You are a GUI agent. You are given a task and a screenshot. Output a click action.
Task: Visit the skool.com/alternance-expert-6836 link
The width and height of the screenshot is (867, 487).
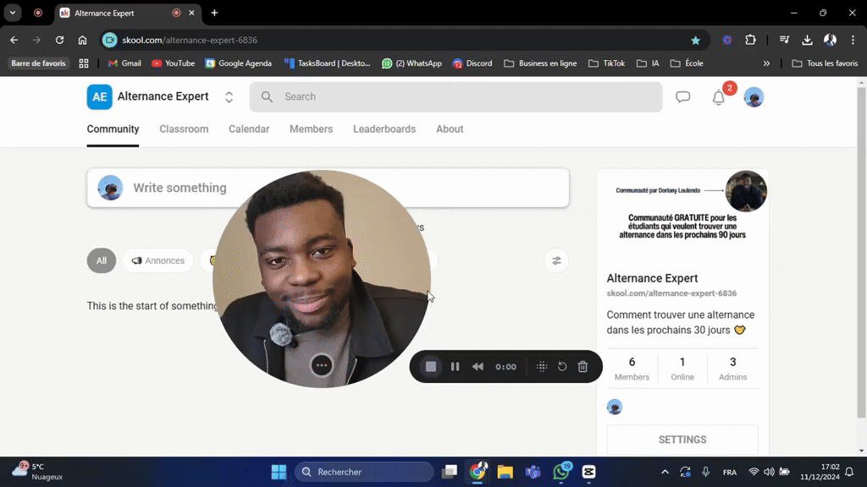point(671,292)
